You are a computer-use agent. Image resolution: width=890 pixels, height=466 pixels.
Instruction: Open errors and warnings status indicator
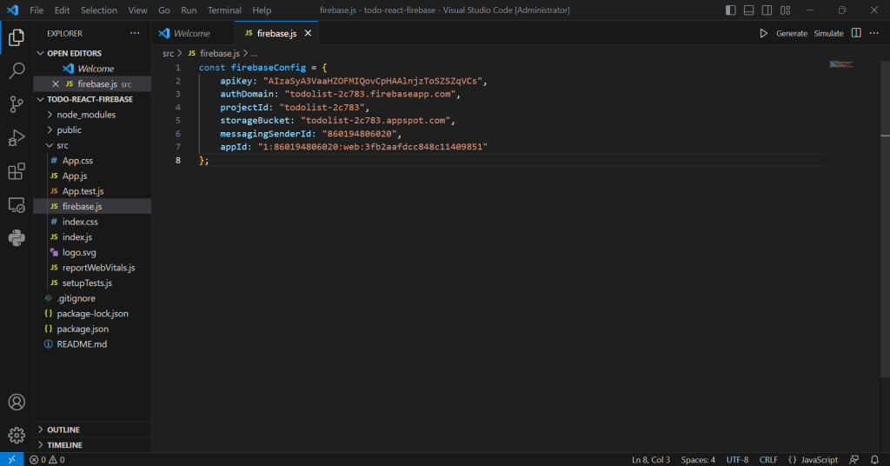coord(47,460)
